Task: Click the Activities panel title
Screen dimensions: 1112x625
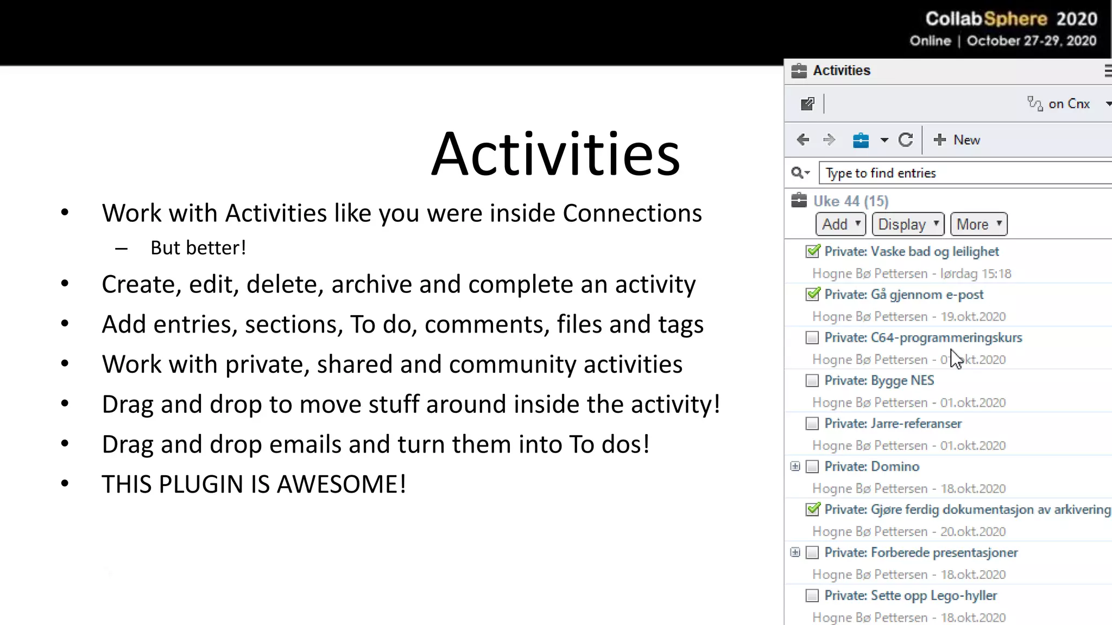Action: coord(842,71)
